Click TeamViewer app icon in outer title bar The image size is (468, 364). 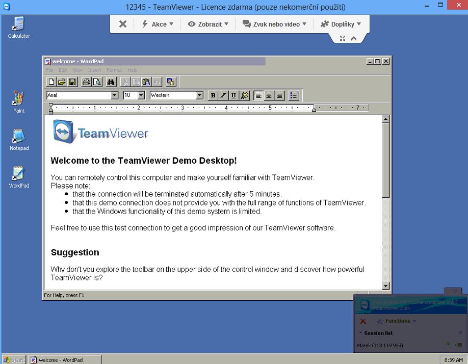(x=6, y=7)
